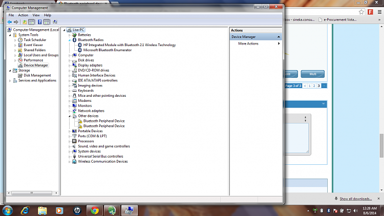The image size is (384, 216).
Task: Click the Network adapters icon
Action: click(74, 111)
